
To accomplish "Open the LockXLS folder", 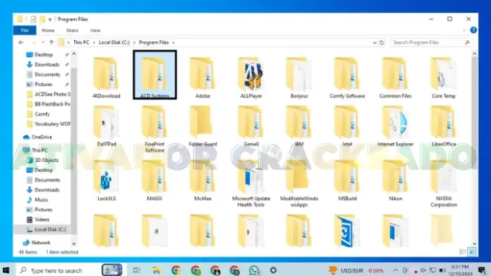I will point(106,181).
